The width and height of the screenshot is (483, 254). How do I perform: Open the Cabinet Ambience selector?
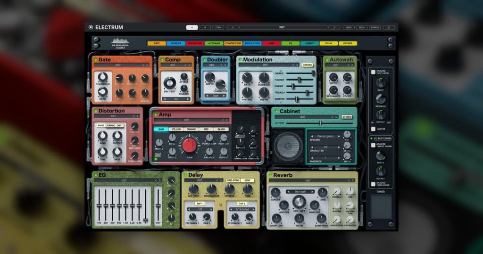pyautogui.click(x=325, y=158)
